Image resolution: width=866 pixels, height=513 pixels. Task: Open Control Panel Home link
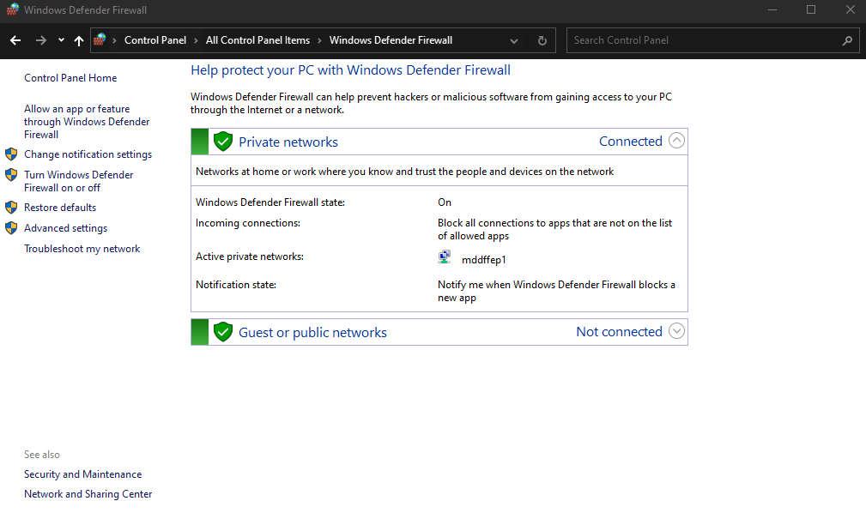coord(70,78)
